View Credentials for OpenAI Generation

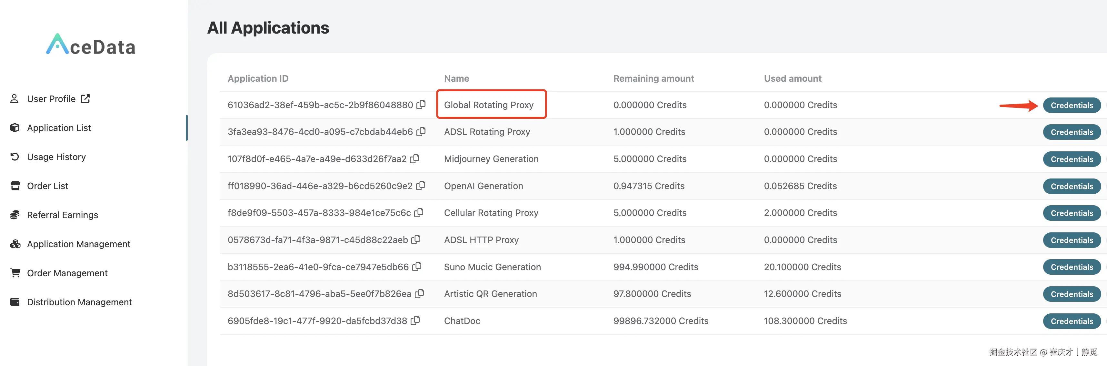(1071, 186)
